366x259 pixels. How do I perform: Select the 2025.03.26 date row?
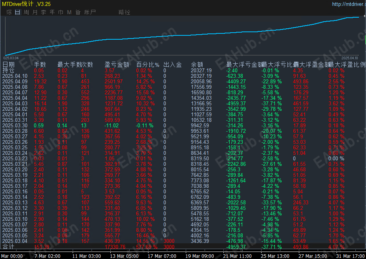15,142
